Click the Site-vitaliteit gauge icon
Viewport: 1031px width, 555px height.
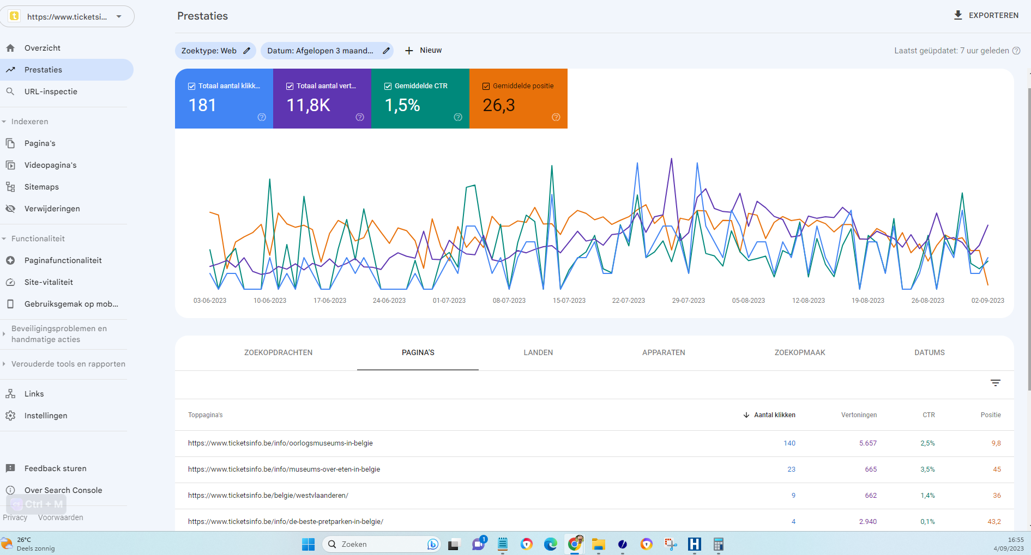(10, 282)
